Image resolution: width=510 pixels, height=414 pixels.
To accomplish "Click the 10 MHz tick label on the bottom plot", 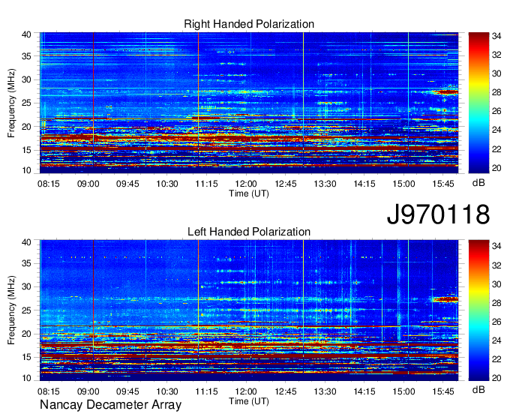I will click(x=26, y=378).
